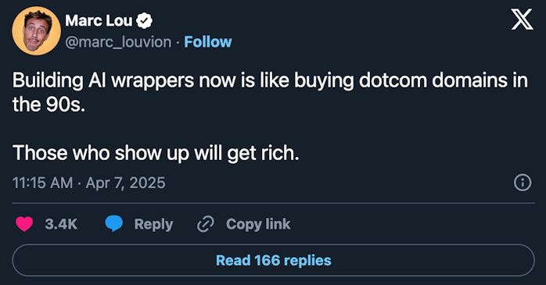Click the chain-link icon for Copy link
The image size is (546, 285).
pos(206,224)
